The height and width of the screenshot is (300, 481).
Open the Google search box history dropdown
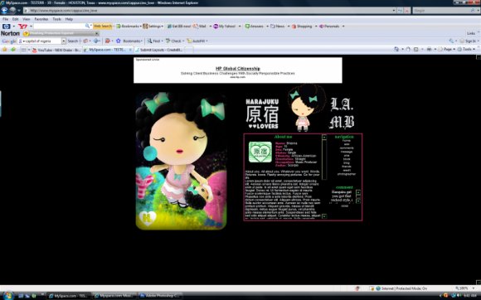click(64, 41)
